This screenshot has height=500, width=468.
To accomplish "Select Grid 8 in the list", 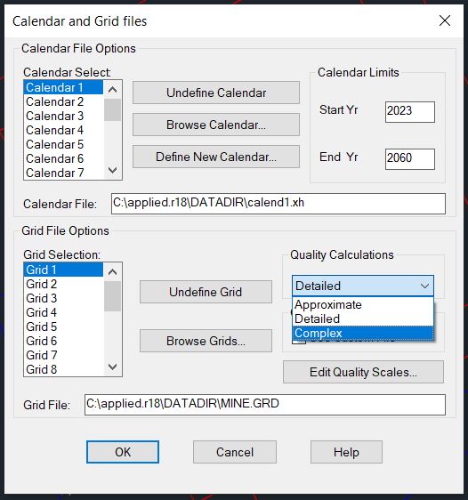I will click(x=63, y=369).
